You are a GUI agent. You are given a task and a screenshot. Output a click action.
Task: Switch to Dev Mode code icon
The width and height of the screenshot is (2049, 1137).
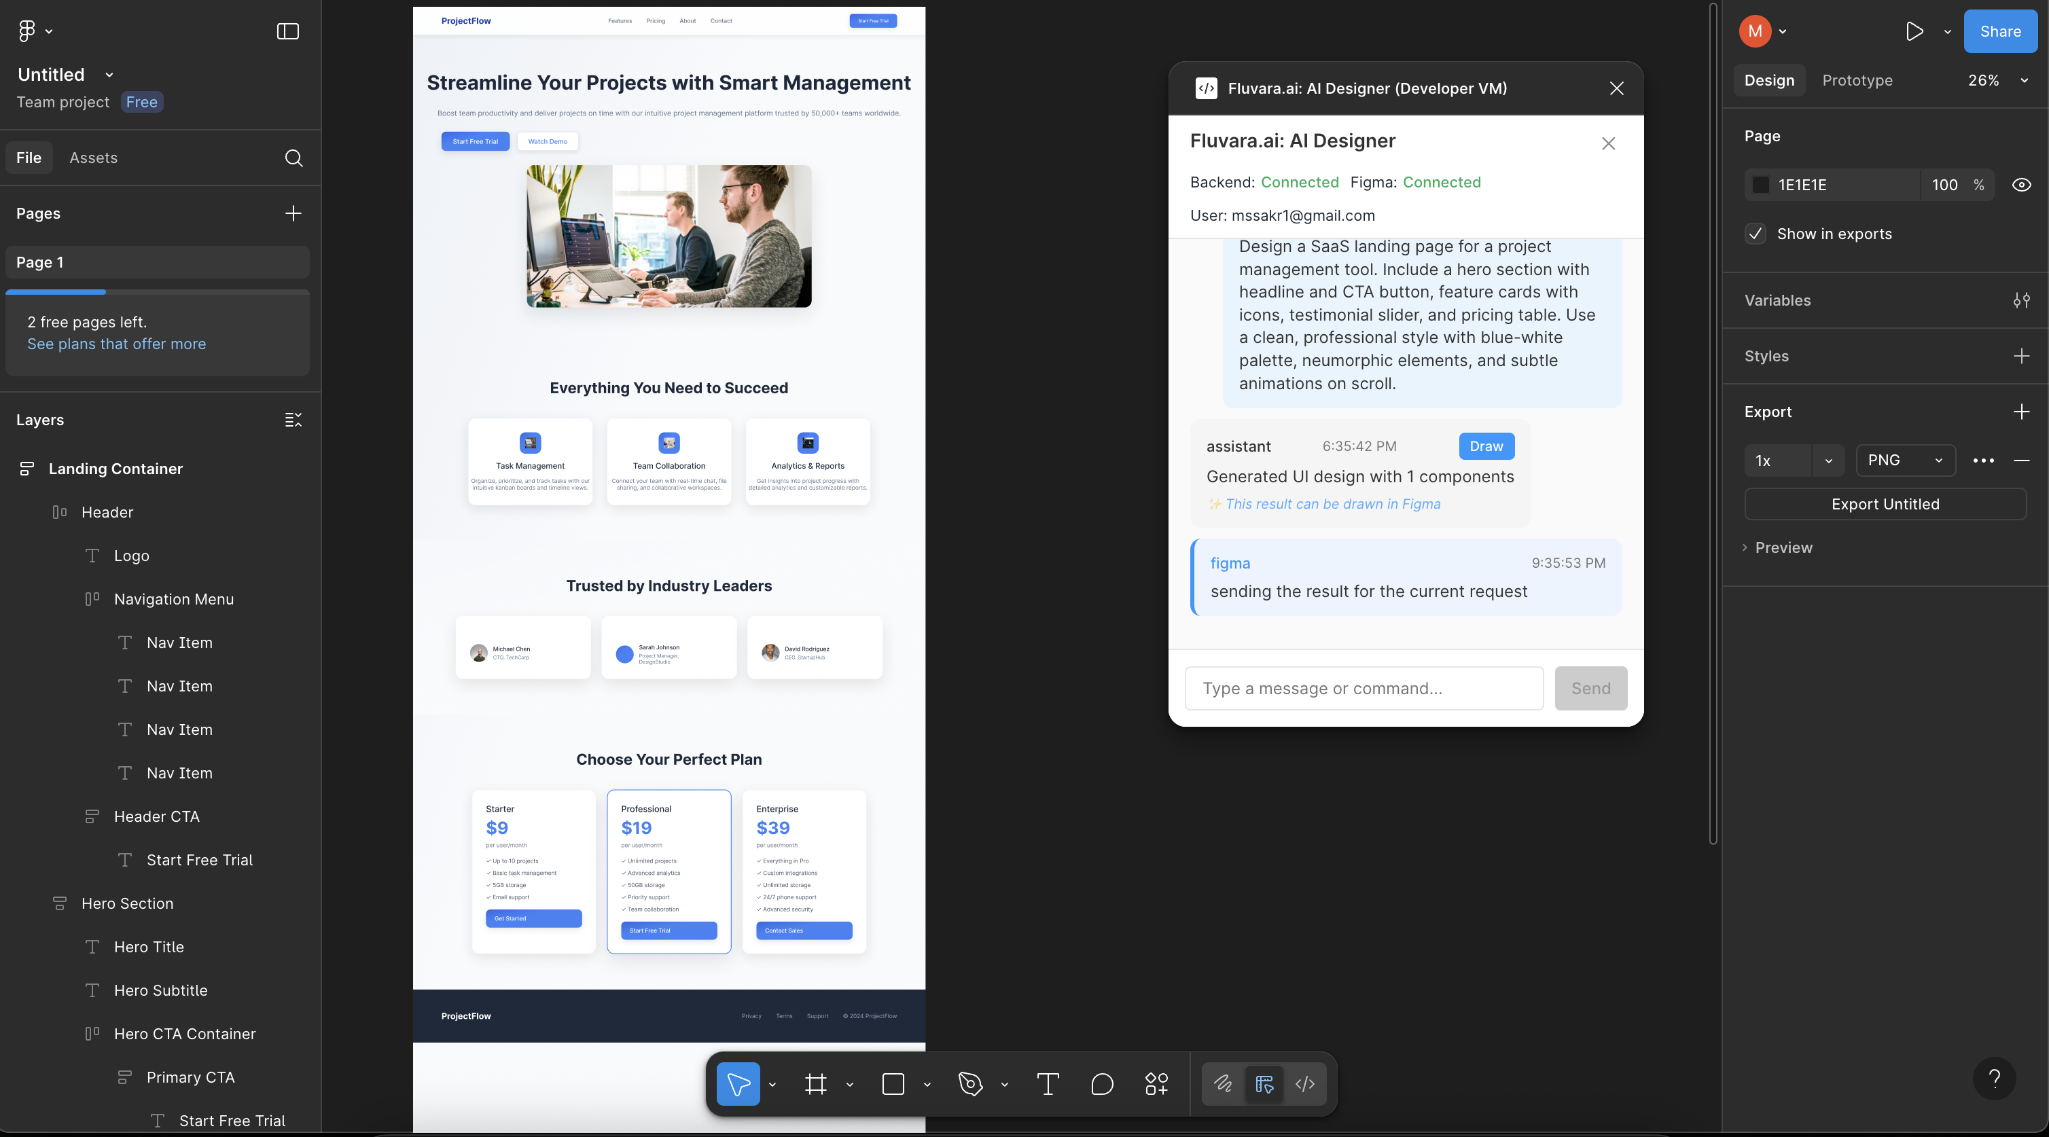[x=1304, y=1084]
